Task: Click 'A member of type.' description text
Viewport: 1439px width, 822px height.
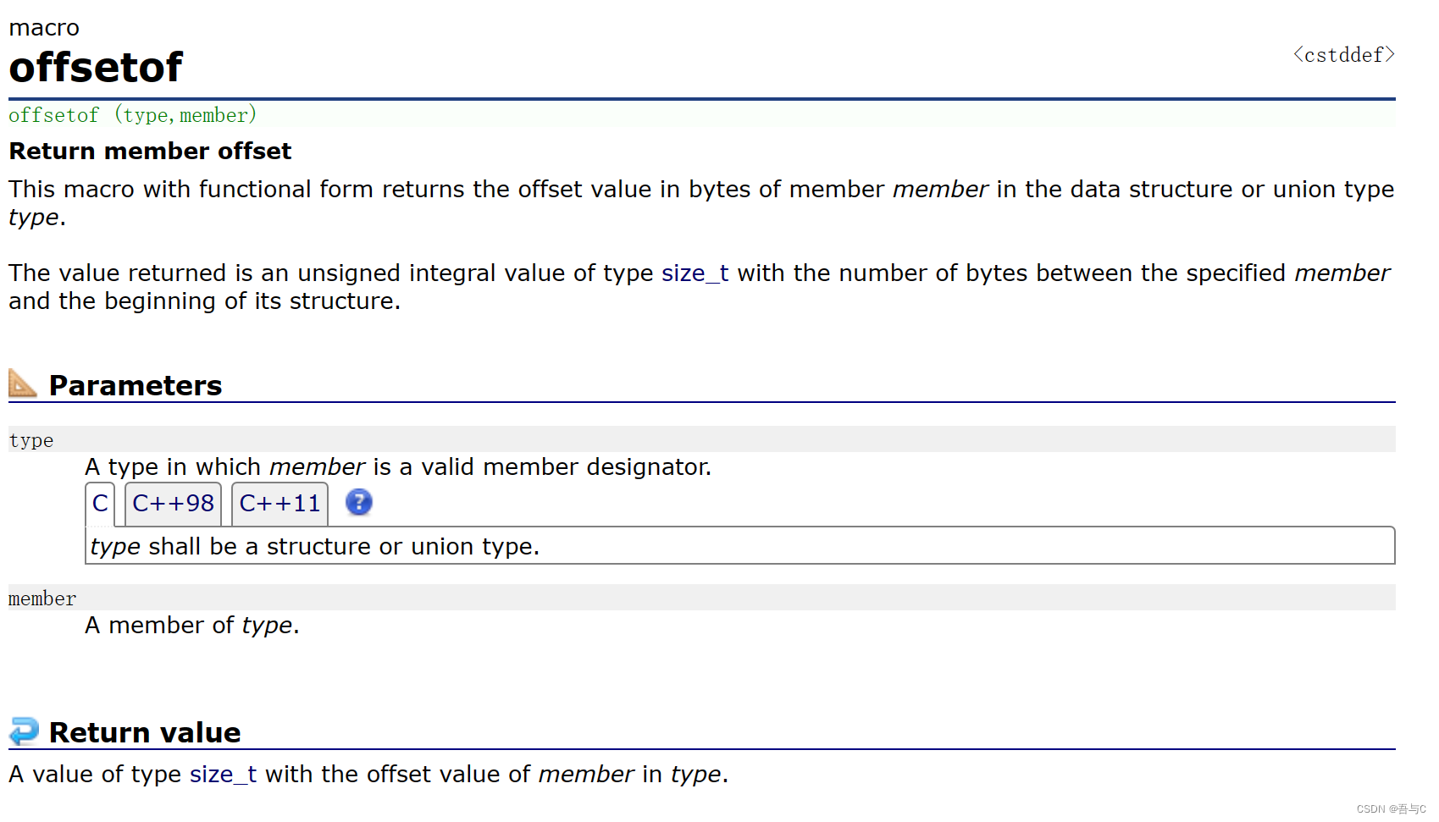Action: pos(192,626)
